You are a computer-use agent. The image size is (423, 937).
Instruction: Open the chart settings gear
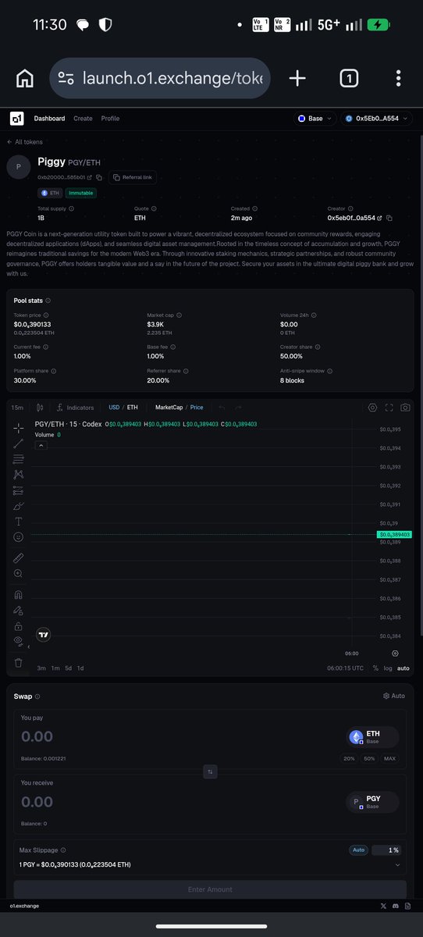[372, 408]
